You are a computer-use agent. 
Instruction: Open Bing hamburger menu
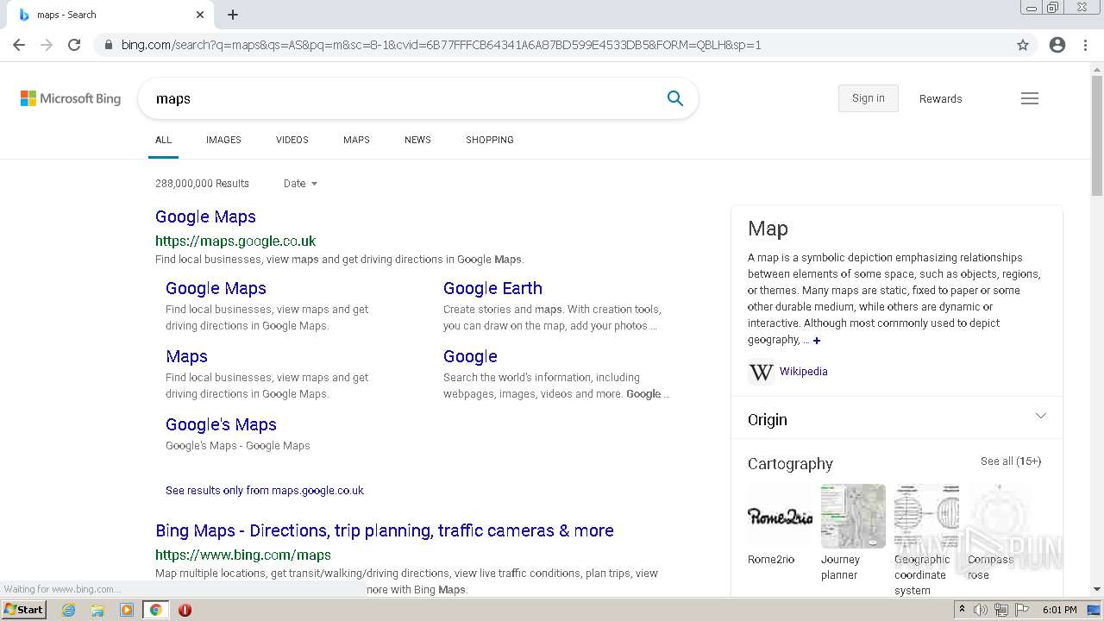point(1030,98)
